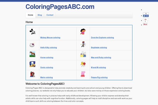158x105 pixels.
Task: Follow the Peppa Pig coloring link
Action: tap(99, 77)
